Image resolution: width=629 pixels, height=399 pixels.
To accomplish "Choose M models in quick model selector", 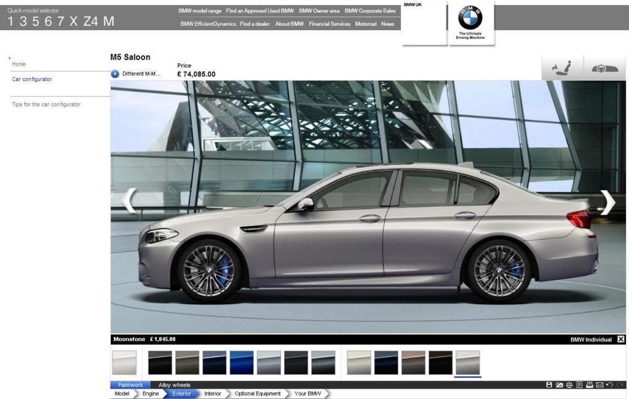I will [x=109, y=22].
